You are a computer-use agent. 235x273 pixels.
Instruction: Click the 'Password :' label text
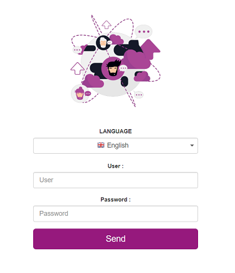point(115,200)
